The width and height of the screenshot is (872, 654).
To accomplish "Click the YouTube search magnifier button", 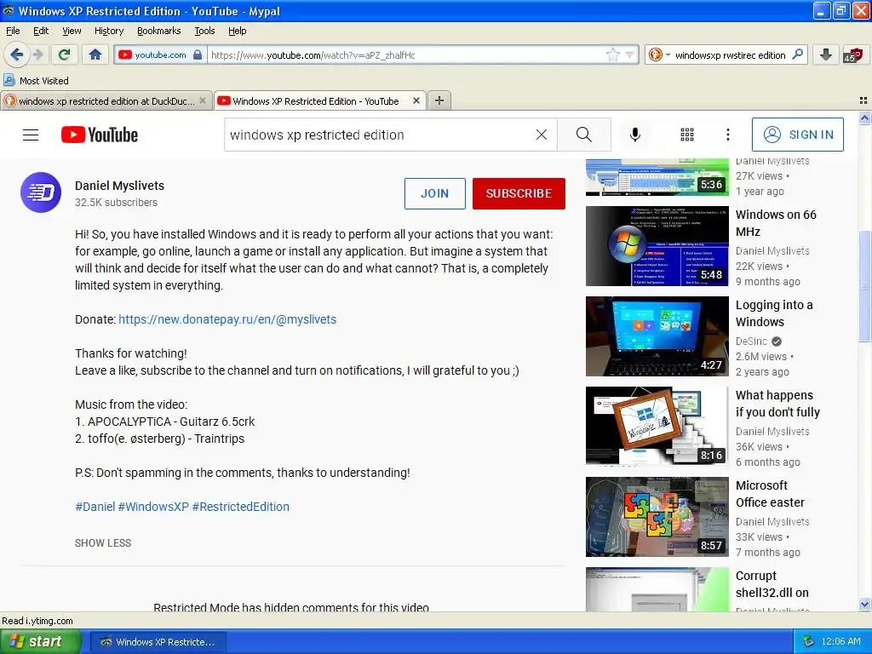I will coord(584,135).
